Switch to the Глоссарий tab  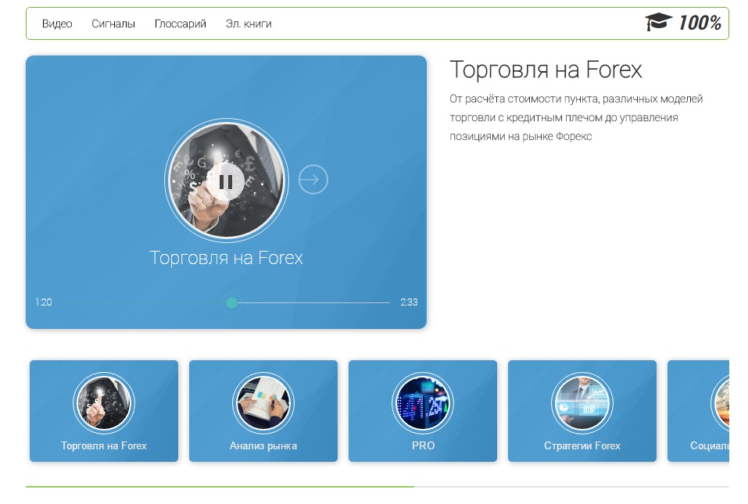181,23
